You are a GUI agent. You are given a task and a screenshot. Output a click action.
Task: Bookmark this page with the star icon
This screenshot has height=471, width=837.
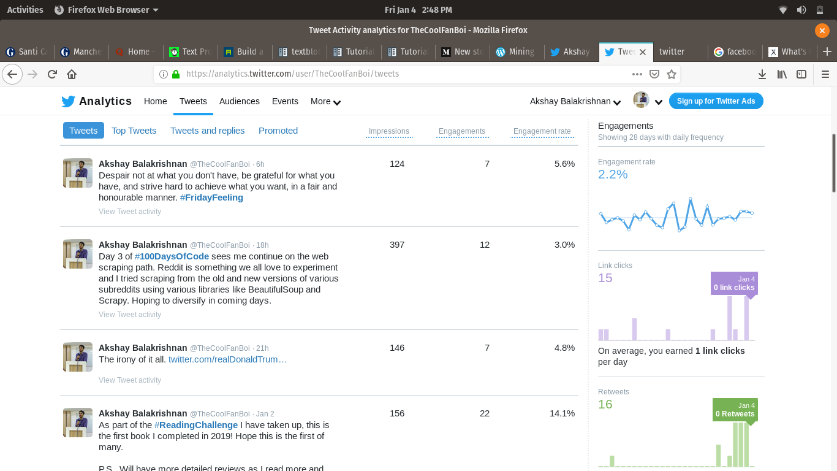(x=672, y=74)
